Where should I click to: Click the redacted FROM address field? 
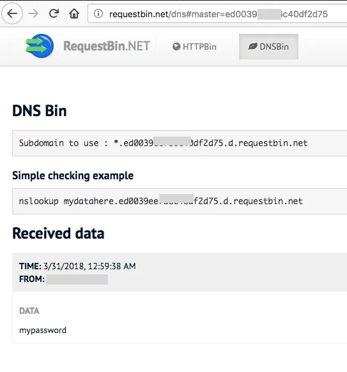(x=77, y=279)
